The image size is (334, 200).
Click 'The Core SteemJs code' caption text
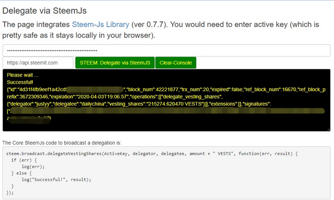[x=62, y=143]
